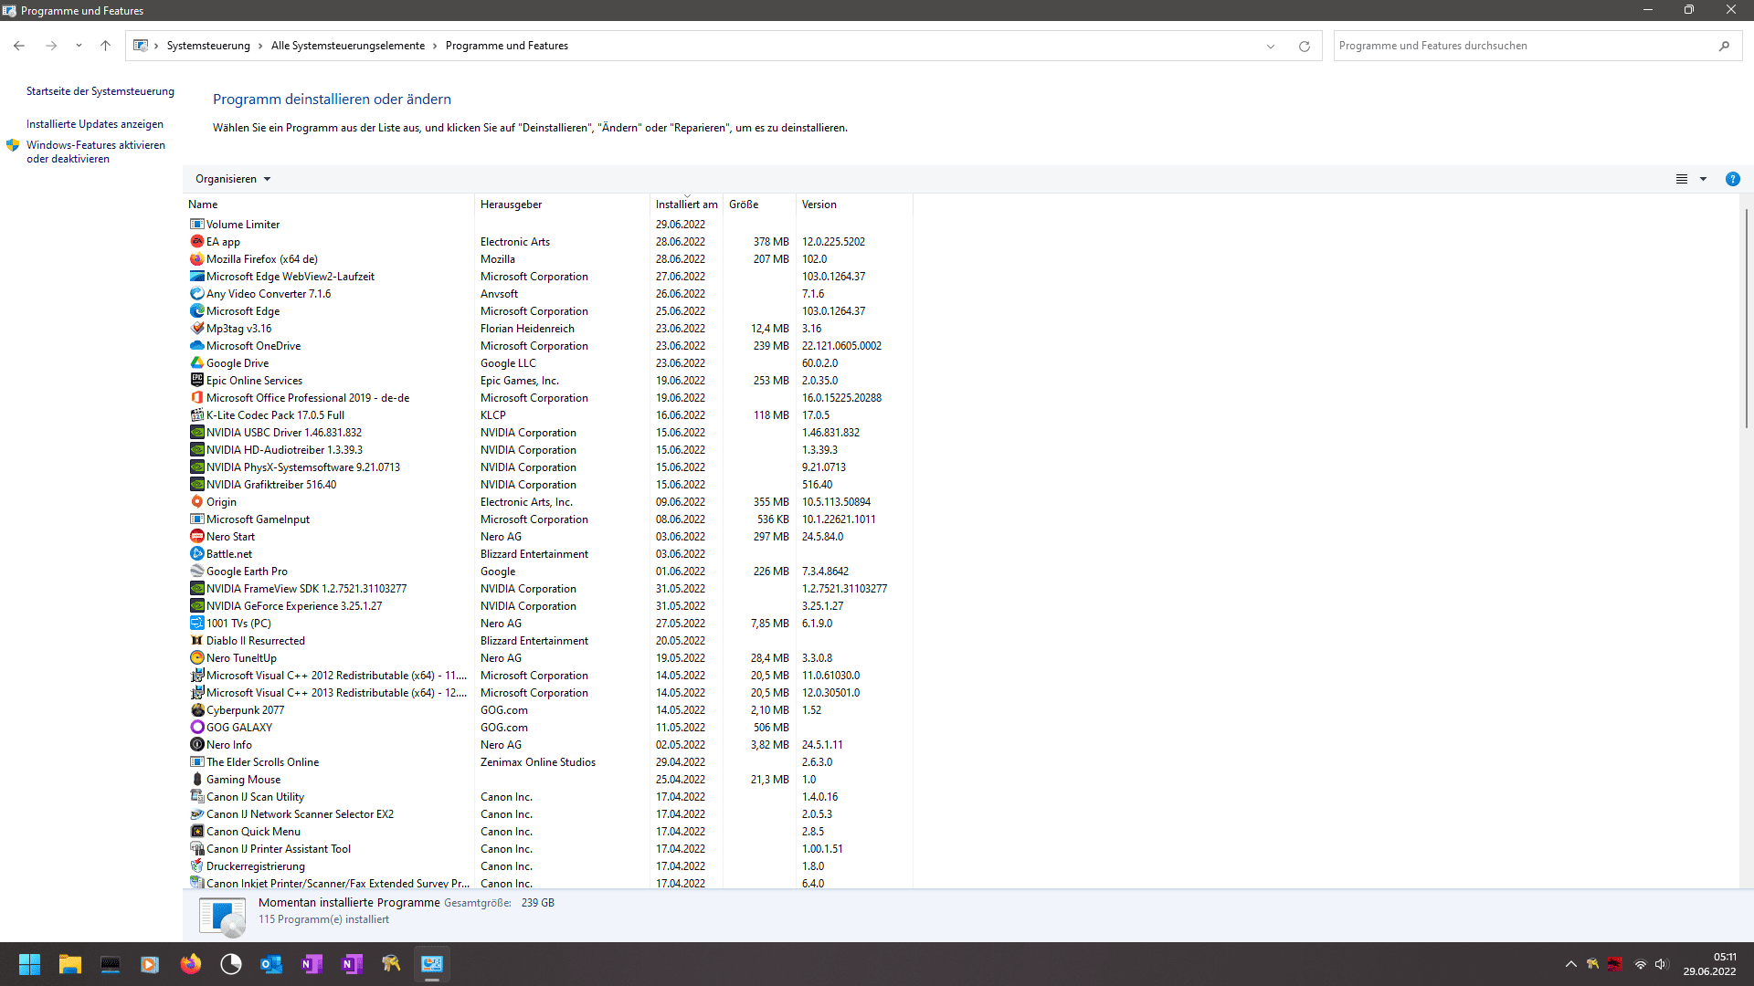Click the Mp3tag program icon

196,329
